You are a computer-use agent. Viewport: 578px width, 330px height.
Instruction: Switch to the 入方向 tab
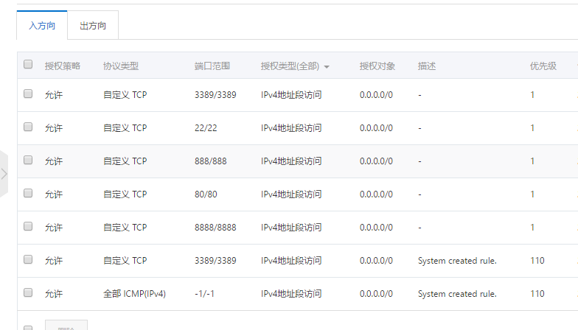point(42,25)
